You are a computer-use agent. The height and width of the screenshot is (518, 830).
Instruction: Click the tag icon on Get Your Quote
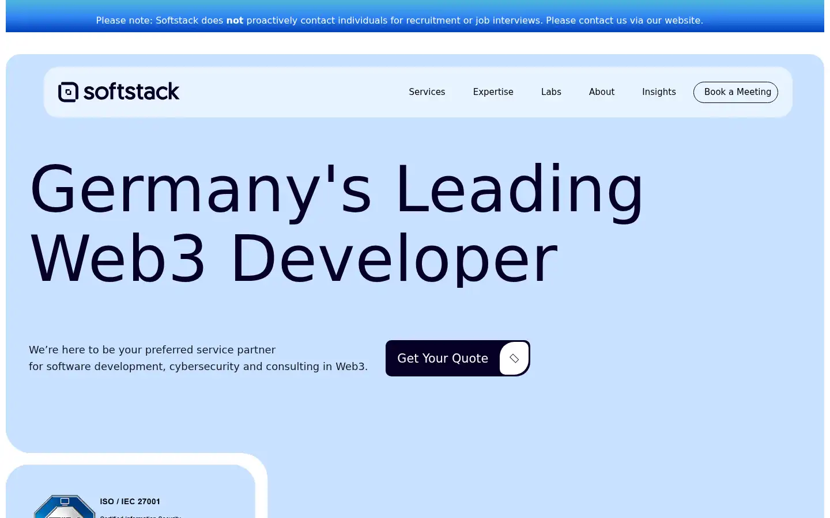pos(514,359)
